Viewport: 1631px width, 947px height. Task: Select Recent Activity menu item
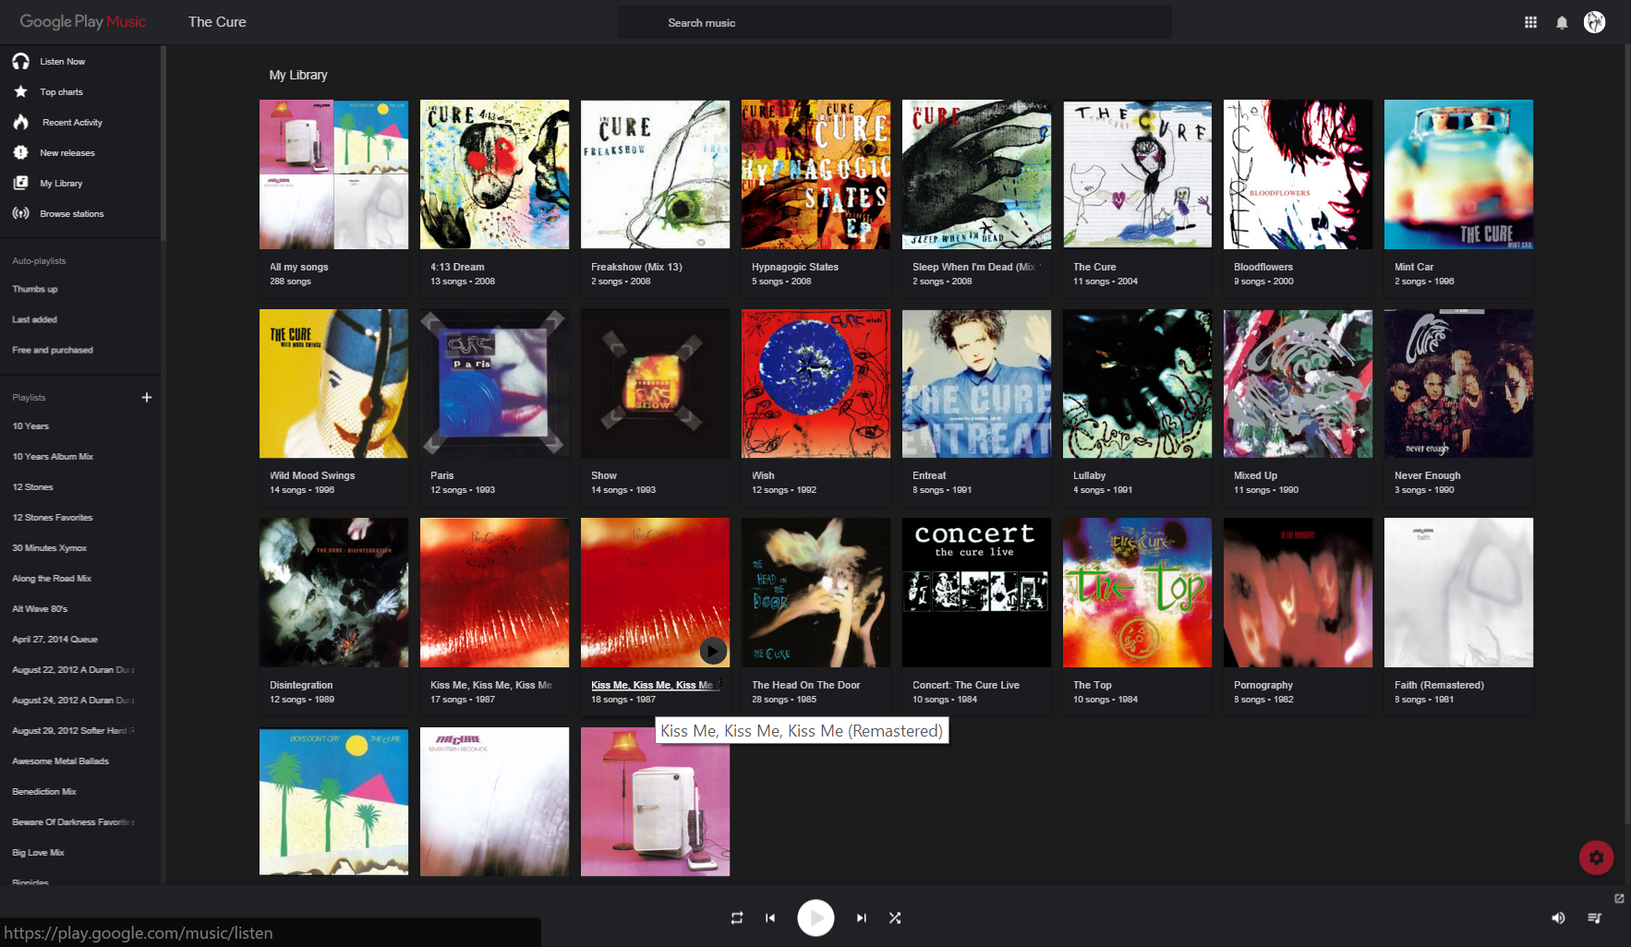[x=72, y=123]
